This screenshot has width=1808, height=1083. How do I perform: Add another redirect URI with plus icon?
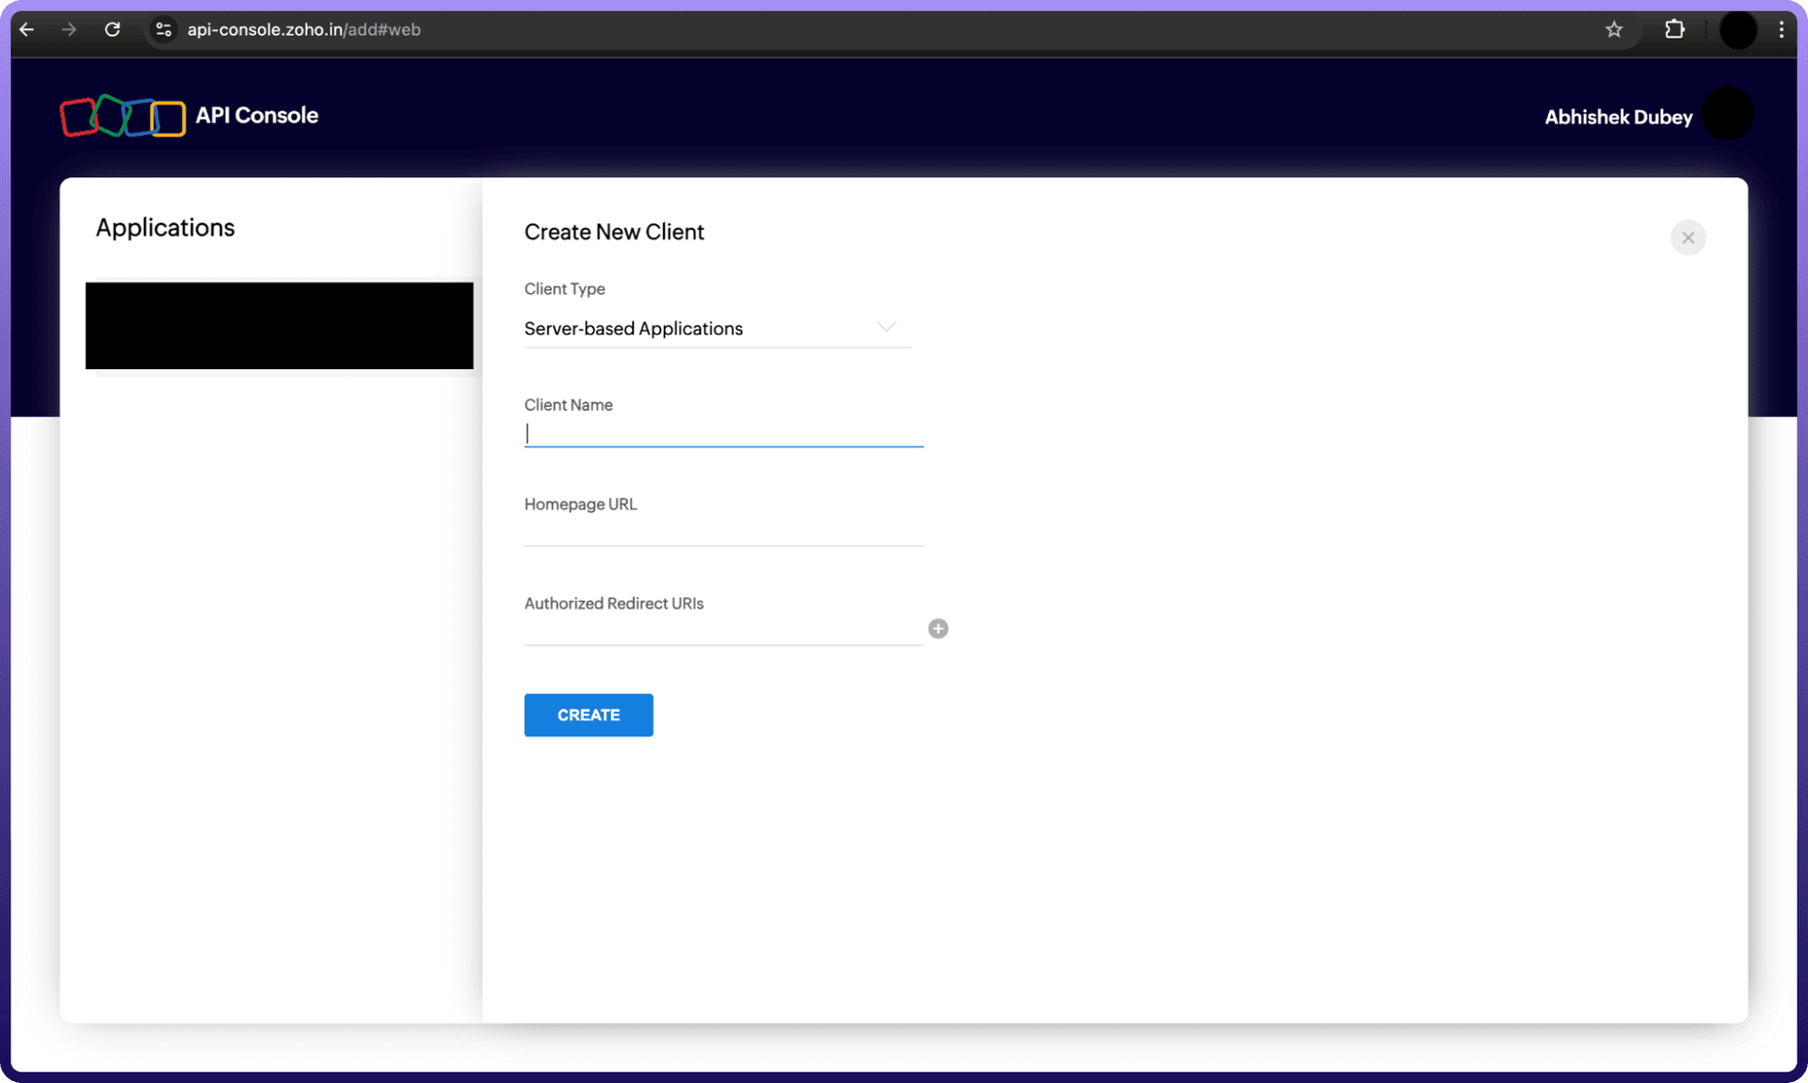pyautogui.click(x=938, y=628)
